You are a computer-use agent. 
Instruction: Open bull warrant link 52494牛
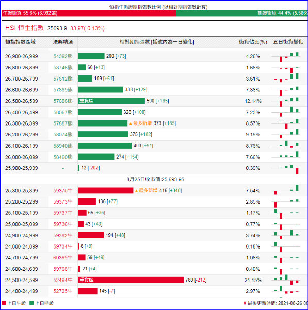(x=63, y=280)
